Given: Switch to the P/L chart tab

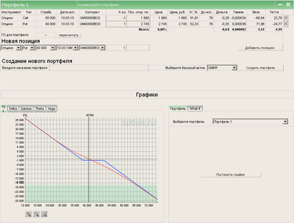Looking at the screenshot, I should click(x=4, y=109).
